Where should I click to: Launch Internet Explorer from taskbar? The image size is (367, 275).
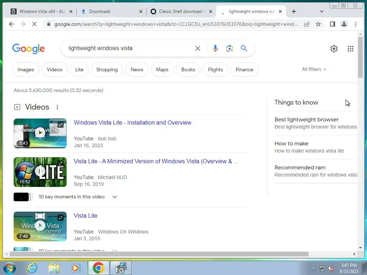pos(32,268)
